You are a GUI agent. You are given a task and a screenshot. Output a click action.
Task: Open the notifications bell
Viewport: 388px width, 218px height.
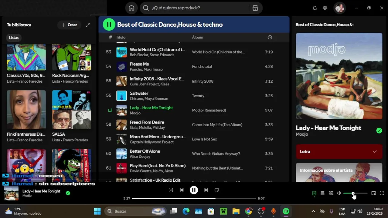[x=315, y=8]
